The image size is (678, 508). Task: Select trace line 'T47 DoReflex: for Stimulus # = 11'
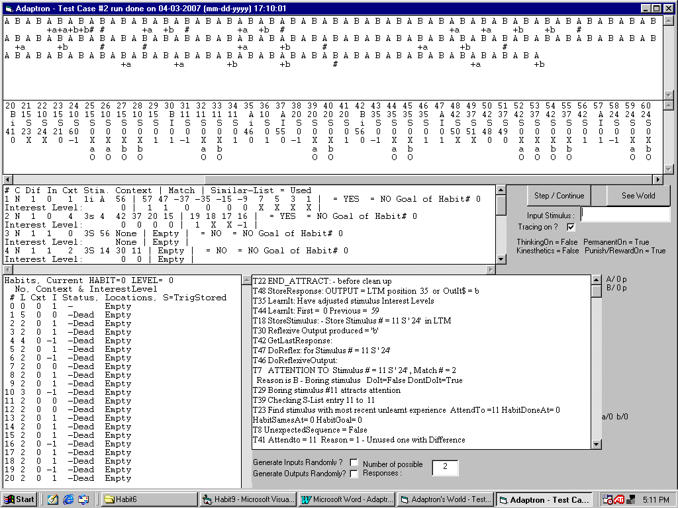(322, 351)
